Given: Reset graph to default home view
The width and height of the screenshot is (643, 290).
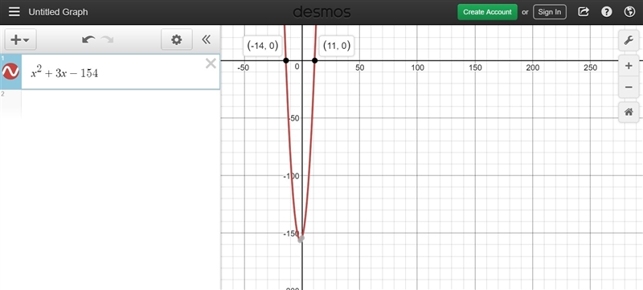Looking at the screenshot, I should pos(629,112).
